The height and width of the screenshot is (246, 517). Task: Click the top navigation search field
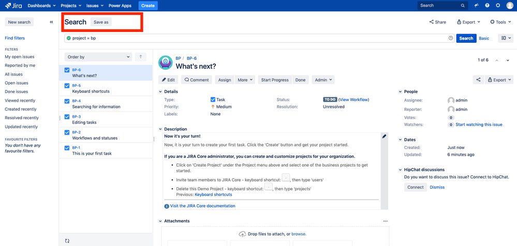pos(443,6)
